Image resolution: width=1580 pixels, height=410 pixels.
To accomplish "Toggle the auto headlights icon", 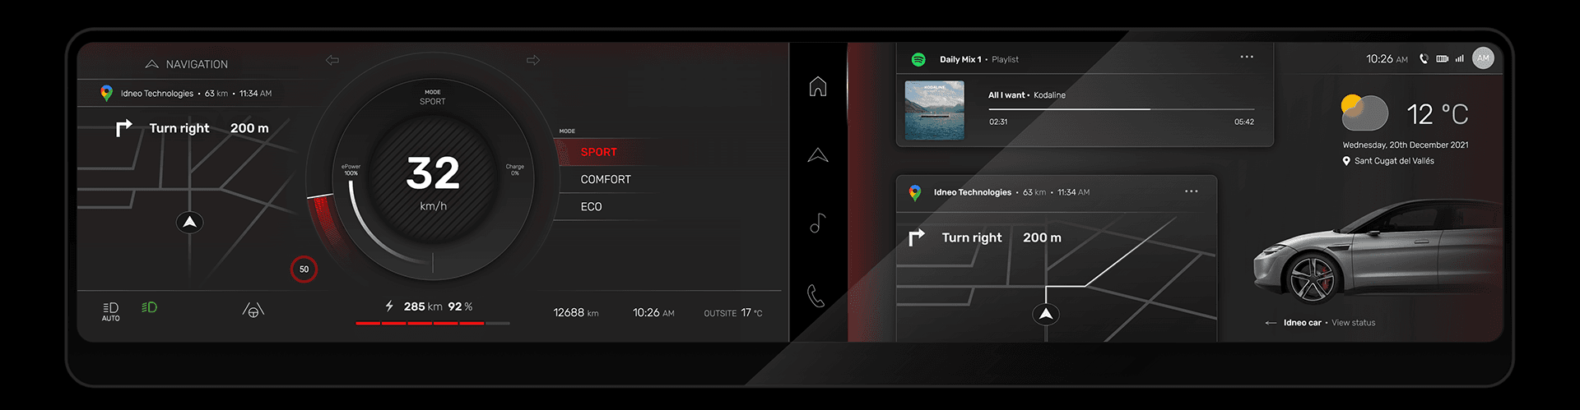I will click(110, 311).
